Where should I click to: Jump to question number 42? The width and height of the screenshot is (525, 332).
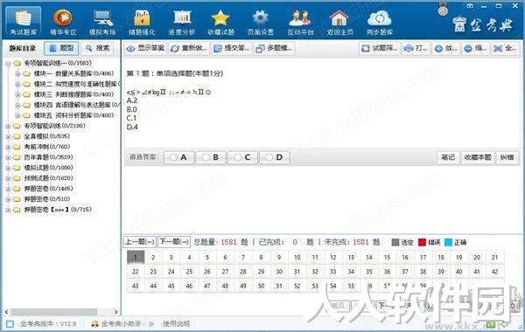tap(495, 272)
